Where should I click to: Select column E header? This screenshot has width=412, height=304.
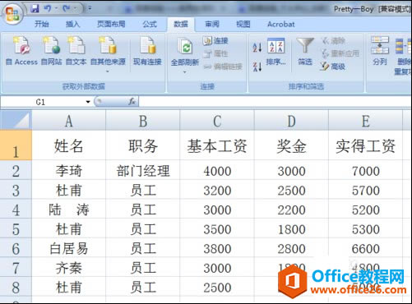(366, 121)
